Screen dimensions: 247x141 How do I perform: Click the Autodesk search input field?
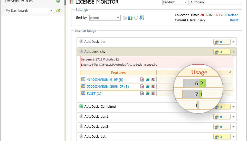click(x=216, y=2)
